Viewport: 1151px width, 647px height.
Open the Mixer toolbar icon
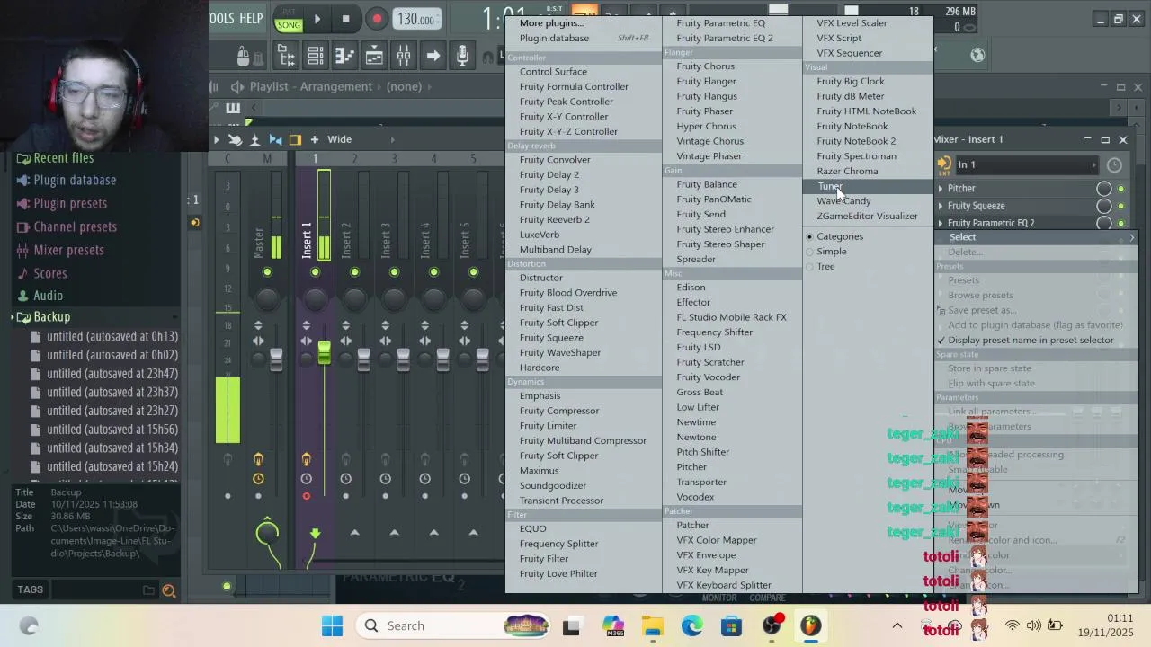point(404,57)
